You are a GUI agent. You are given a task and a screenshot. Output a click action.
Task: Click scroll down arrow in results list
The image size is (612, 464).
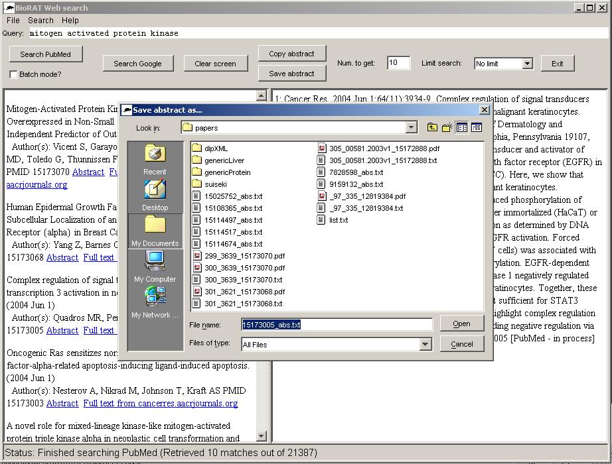tap(262, 436)
